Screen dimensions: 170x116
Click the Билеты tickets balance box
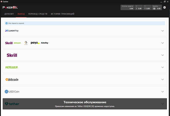[x=156, y=8]
